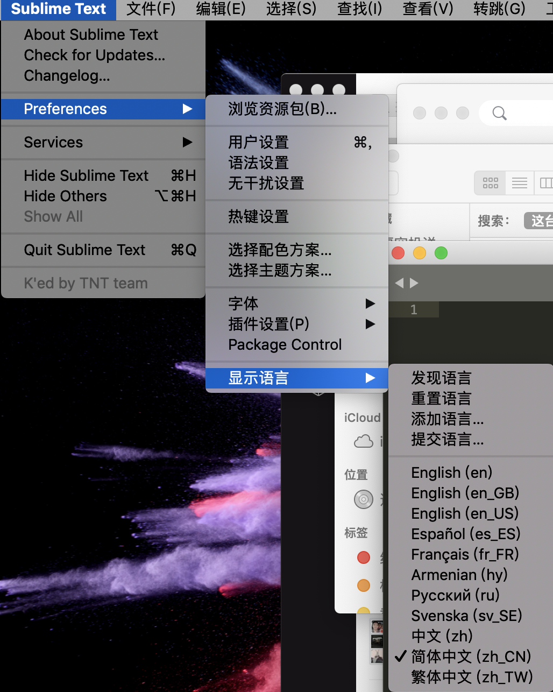Choose Hide Others
The width and height of the screenshot is (553, 692).
pos(103,196)
